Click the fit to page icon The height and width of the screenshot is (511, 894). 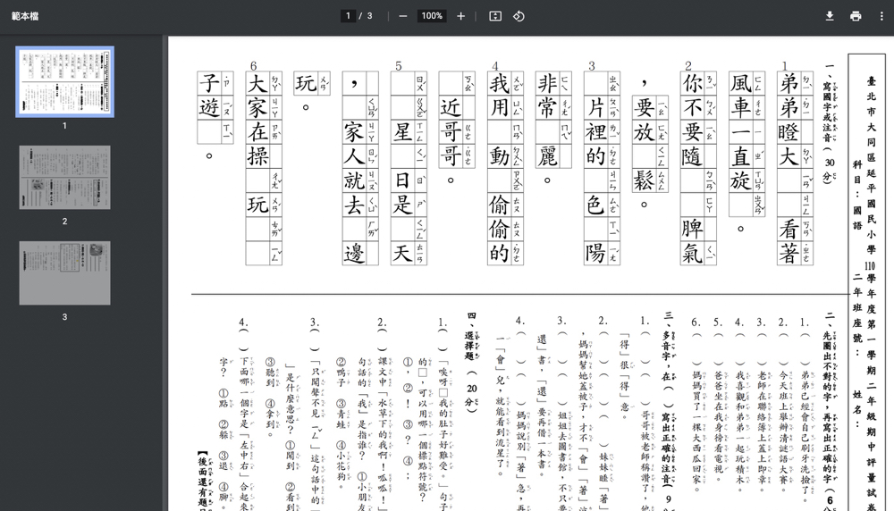coord(495,16)
